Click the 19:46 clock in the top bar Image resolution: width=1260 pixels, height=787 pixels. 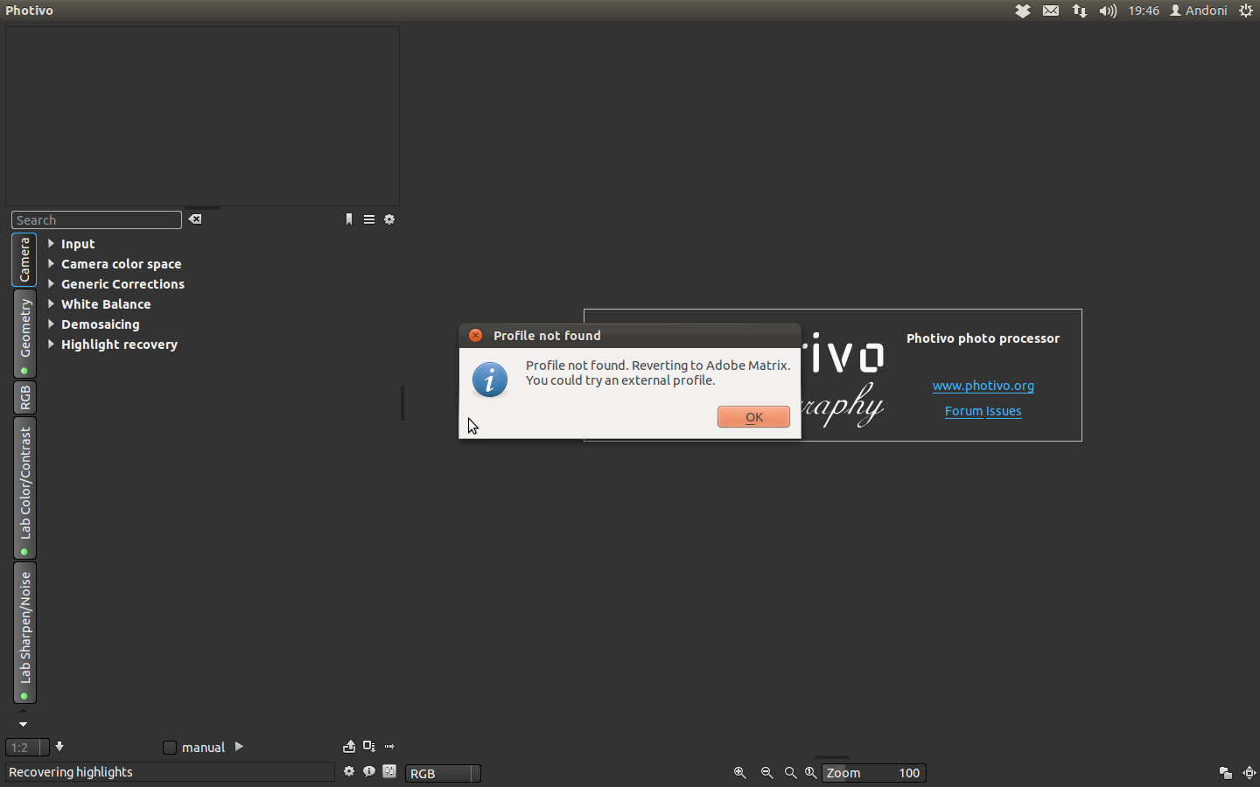(x=1144, y=10)
